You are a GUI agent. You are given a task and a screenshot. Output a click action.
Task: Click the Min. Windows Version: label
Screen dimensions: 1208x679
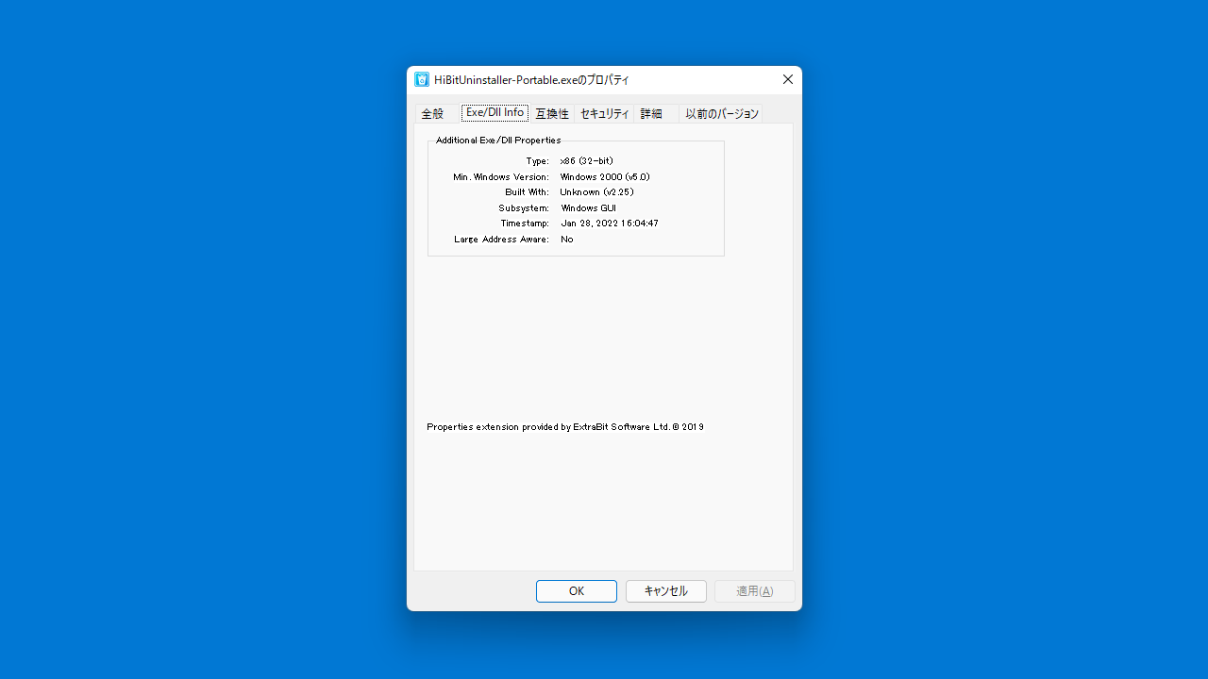[x=501, y=177]
